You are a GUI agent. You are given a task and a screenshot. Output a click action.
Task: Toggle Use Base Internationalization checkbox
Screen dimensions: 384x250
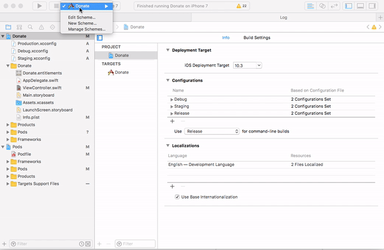coord(177,197)
